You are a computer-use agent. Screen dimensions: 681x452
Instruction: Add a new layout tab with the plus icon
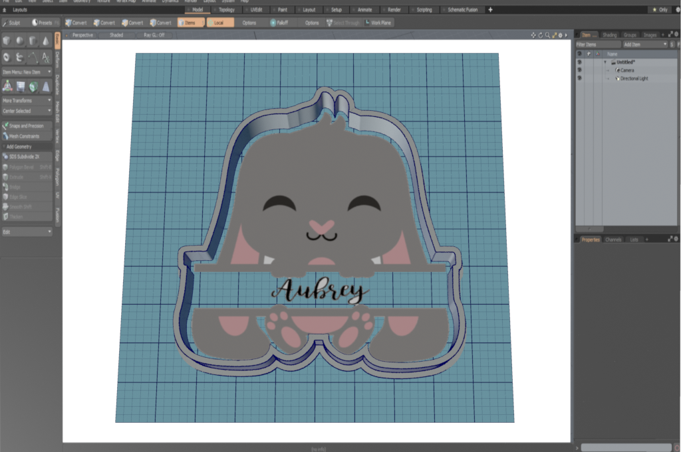coord(490,9)
